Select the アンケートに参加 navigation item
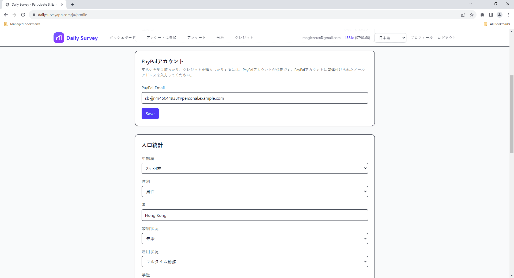Image resolution: width=514 pixels, height=278 pixels. coord(161,38)
